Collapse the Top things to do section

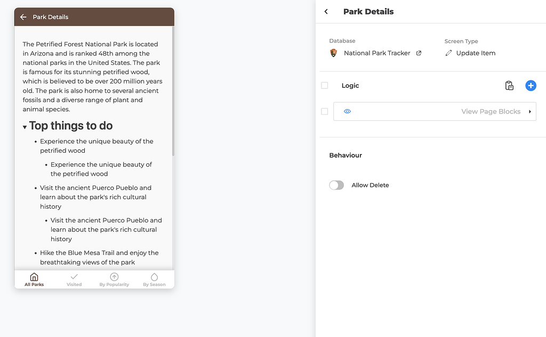(x=24, y=126)
